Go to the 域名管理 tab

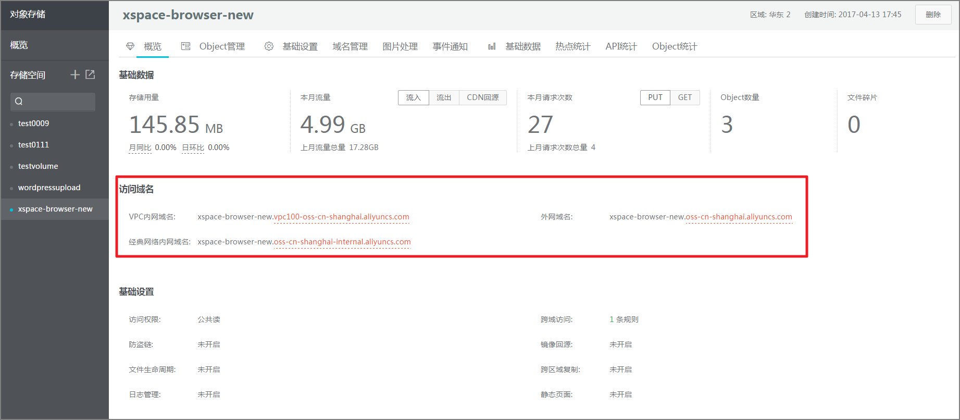pos(350,46)
